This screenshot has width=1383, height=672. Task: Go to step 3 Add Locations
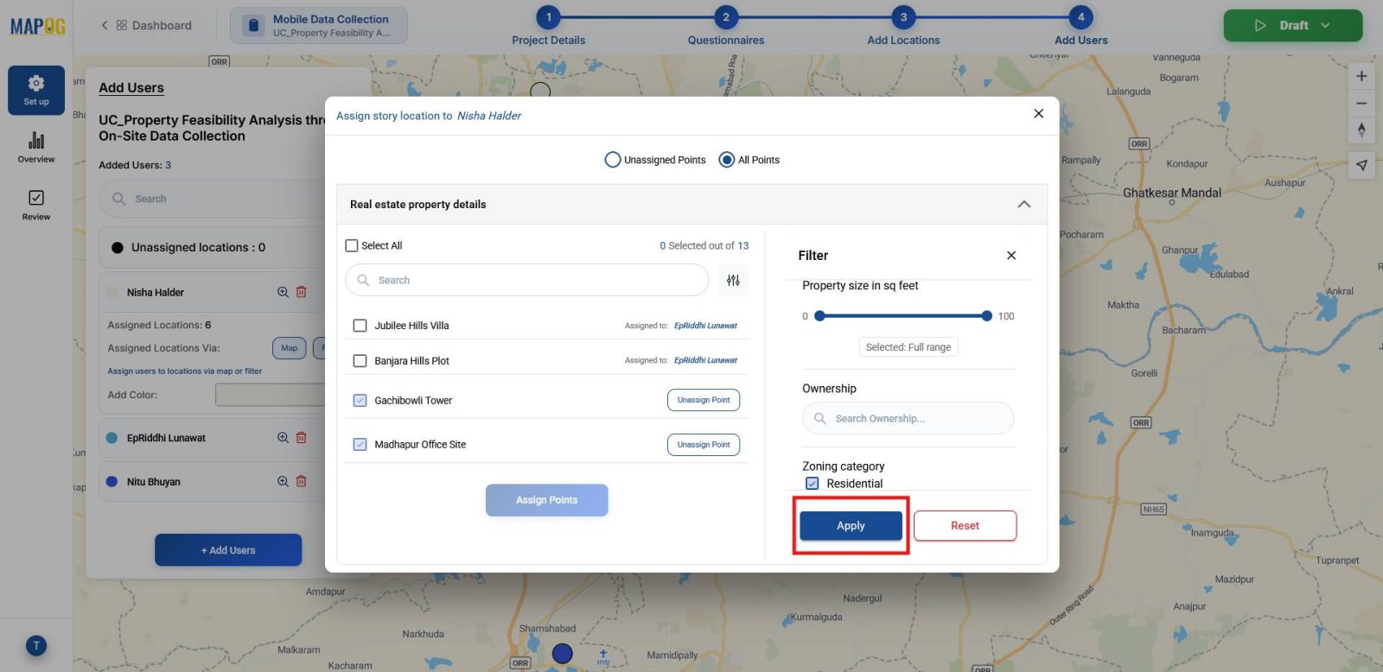(x=903, y=17)
